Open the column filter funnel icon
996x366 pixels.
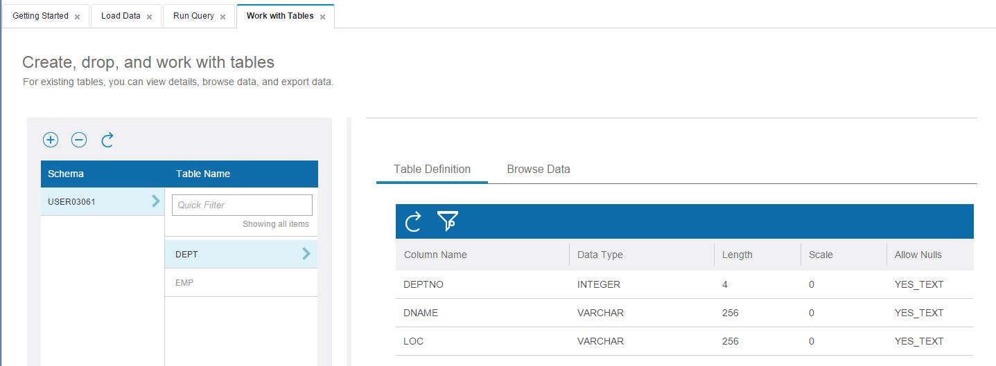pyautogui.click(x=448, y=221)
